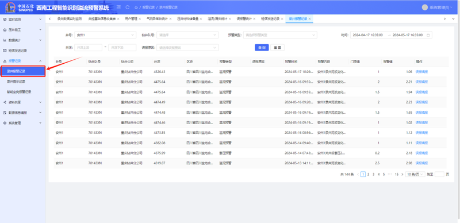
Task: Collapse the sidebar using the fold icon
Action: (118, 7)
